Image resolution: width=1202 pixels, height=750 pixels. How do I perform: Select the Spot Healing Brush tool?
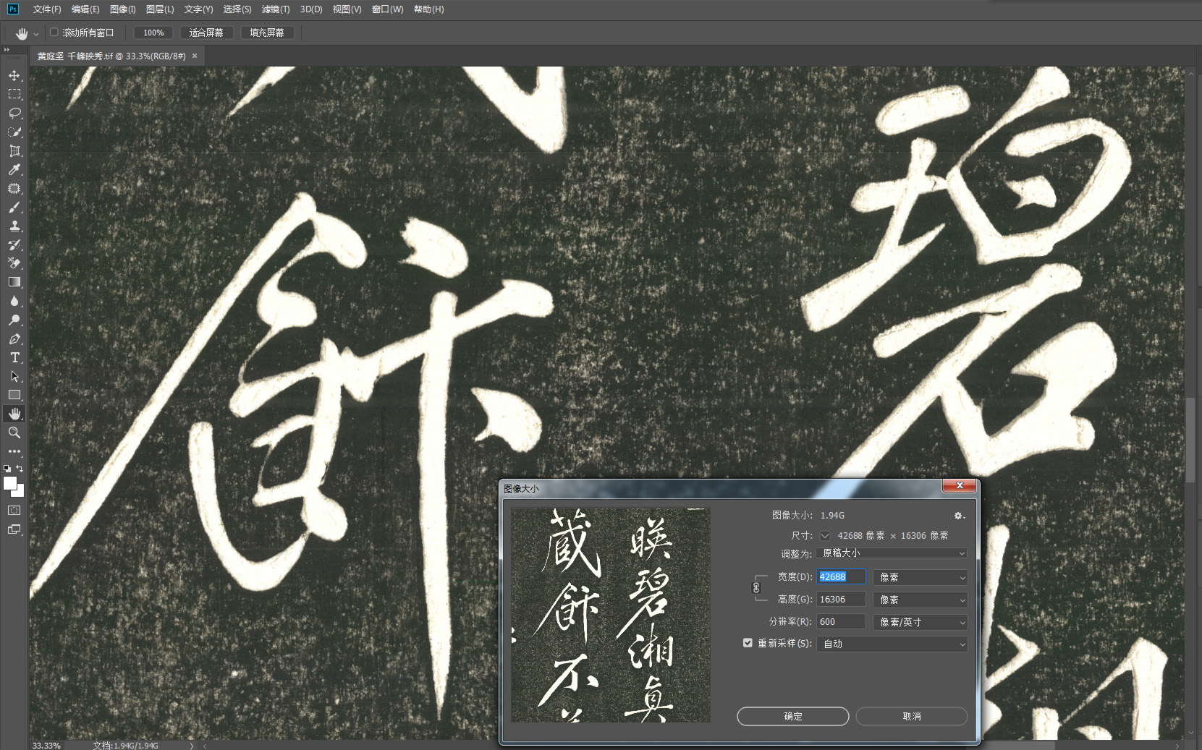click(x=14, y=188)
